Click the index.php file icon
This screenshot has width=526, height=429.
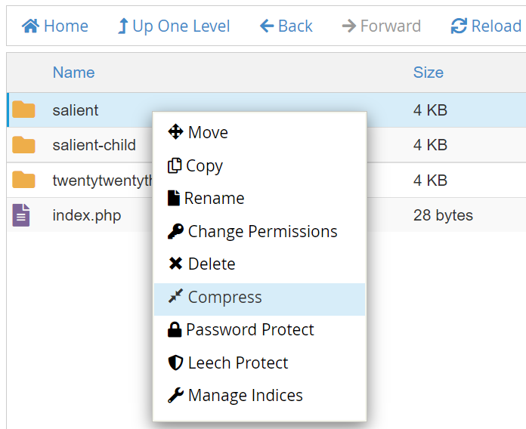pos(21,214)
